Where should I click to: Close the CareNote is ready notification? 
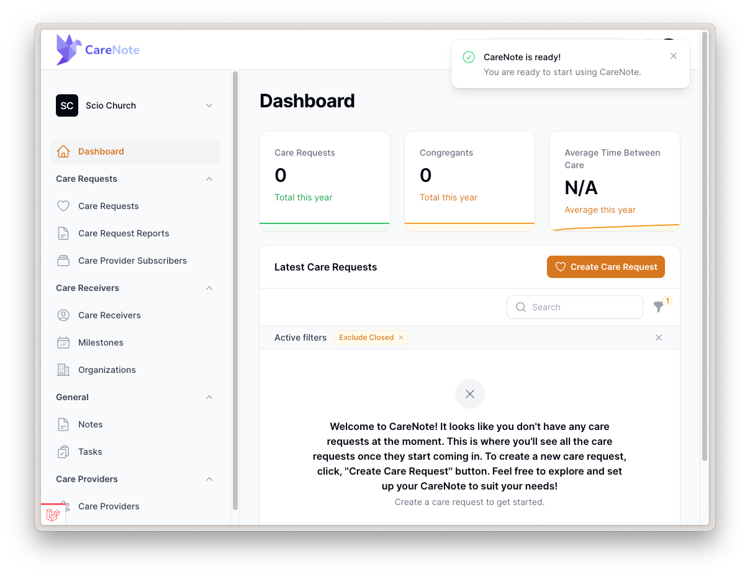tap(673, 56)
